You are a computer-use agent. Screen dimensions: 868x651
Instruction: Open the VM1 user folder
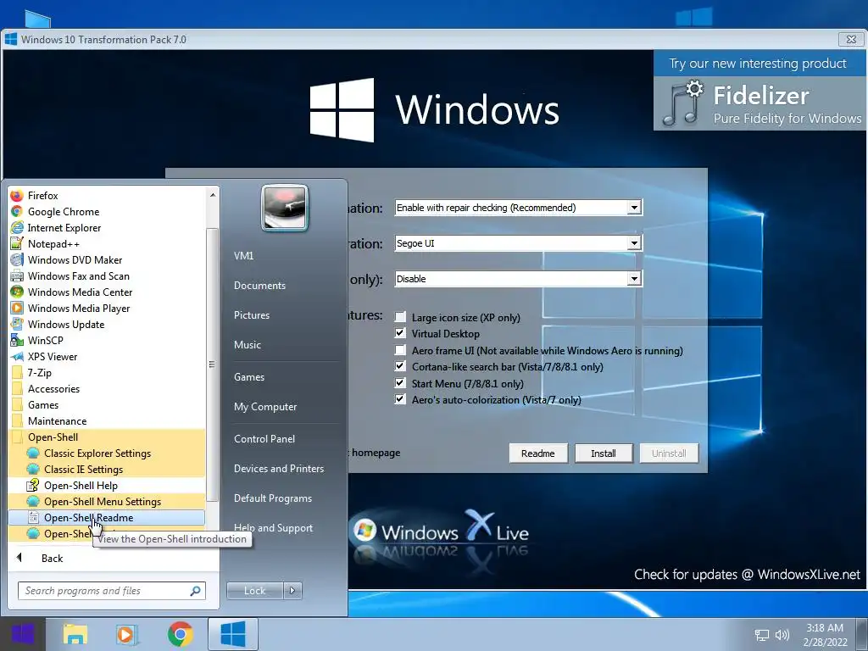(243, 256)
